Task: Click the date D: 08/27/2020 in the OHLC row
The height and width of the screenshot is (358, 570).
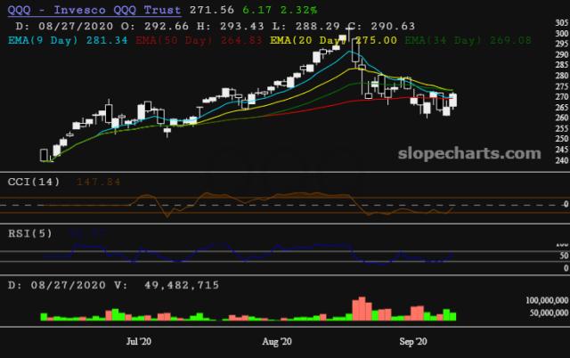Action: point(64,26)
